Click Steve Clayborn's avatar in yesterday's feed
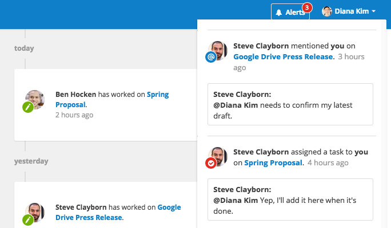Image resolution: width=391 pixels, height=228 pixels. [x=35, y=213]
